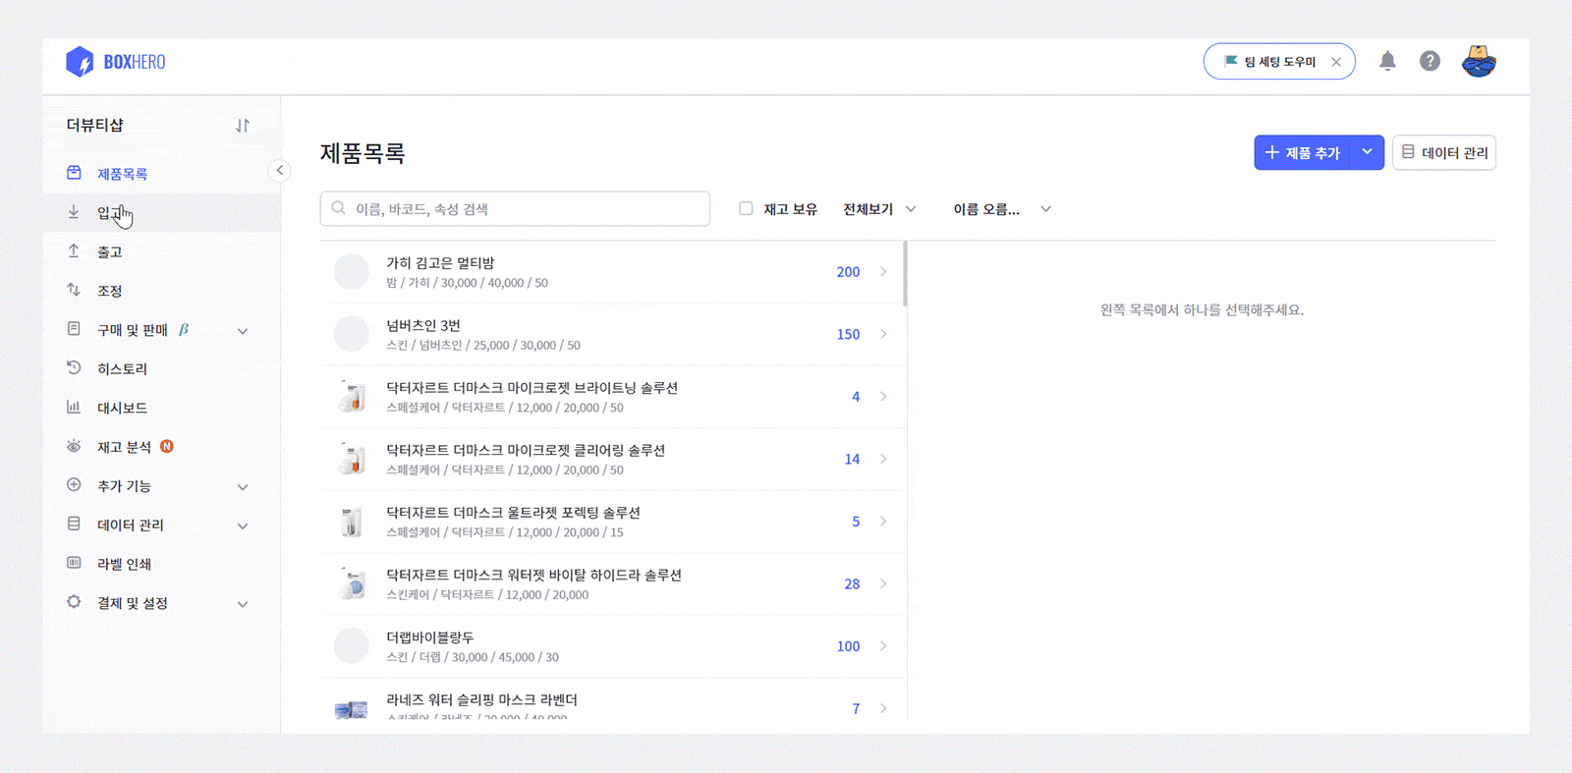This screenshot has height=773, width=1572.
Task: Expand the 추가 기능 section
Action: (243, 487)
